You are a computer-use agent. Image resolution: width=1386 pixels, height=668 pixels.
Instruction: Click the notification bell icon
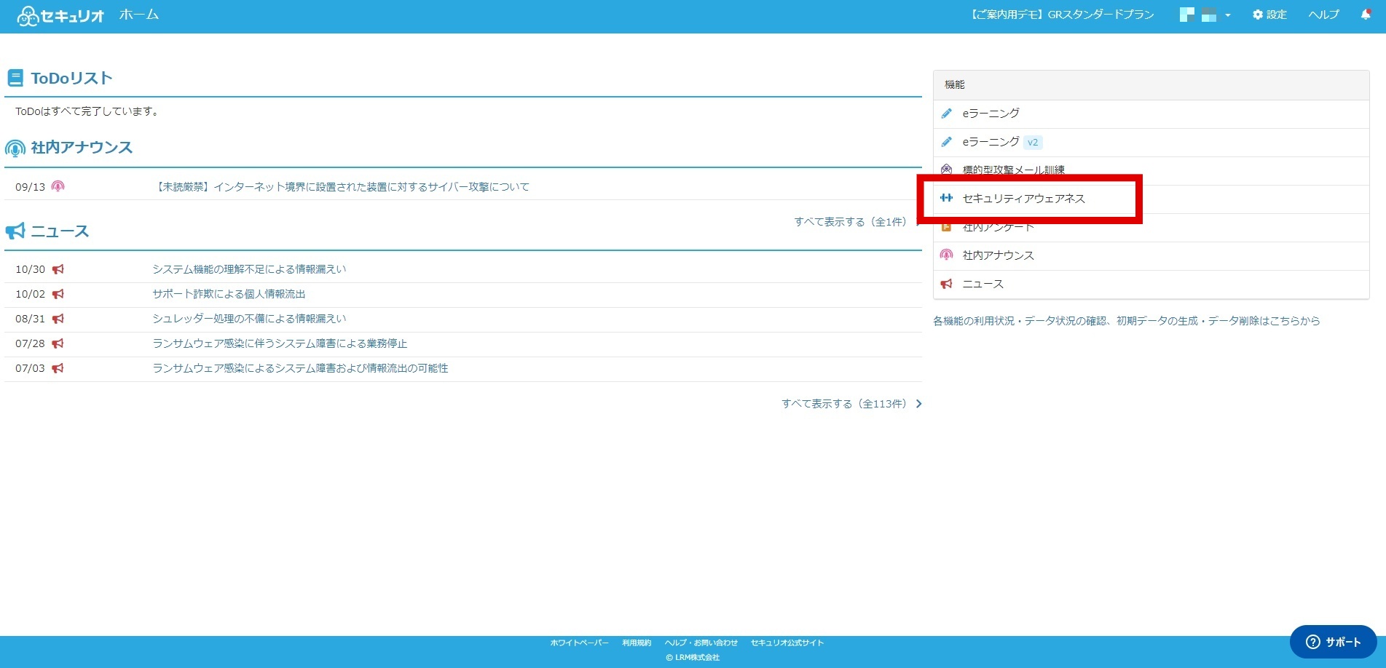[x=1366, y=15]
